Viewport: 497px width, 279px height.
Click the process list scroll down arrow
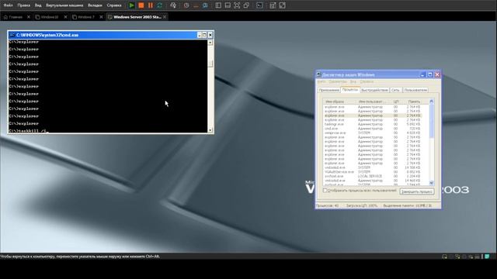pos(431,183)
